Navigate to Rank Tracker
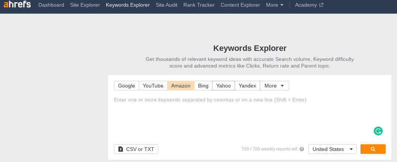The height and width of the screenshot is (162, 397). click(199, 5)
